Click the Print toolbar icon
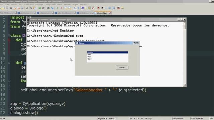This screenshot has height=120, width=214. [x=22, y=8]
